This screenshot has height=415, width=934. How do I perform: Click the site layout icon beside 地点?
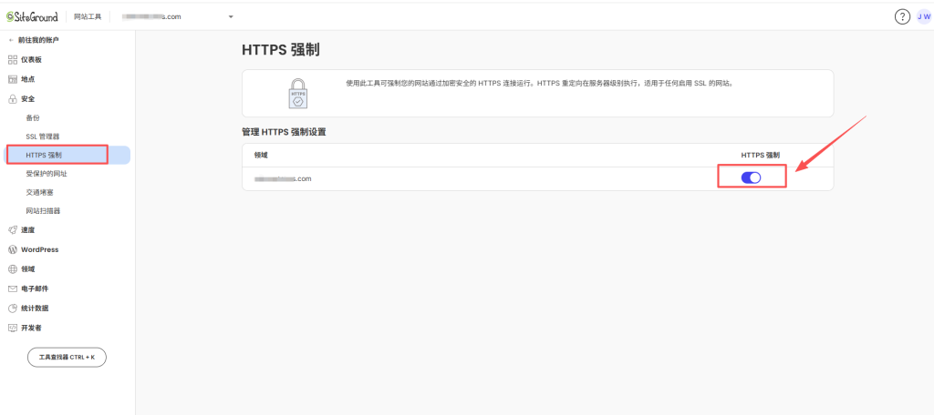(13, 79)
